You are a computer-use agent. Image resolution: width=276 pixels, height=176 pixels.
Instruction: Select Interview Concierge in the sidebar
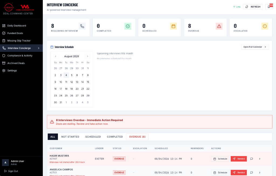point(21,48)
